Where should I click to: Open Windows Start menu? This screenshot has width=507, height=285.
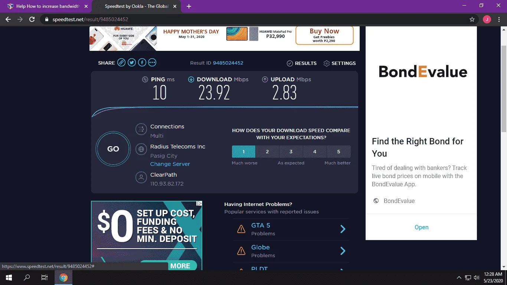click(9, 278)
